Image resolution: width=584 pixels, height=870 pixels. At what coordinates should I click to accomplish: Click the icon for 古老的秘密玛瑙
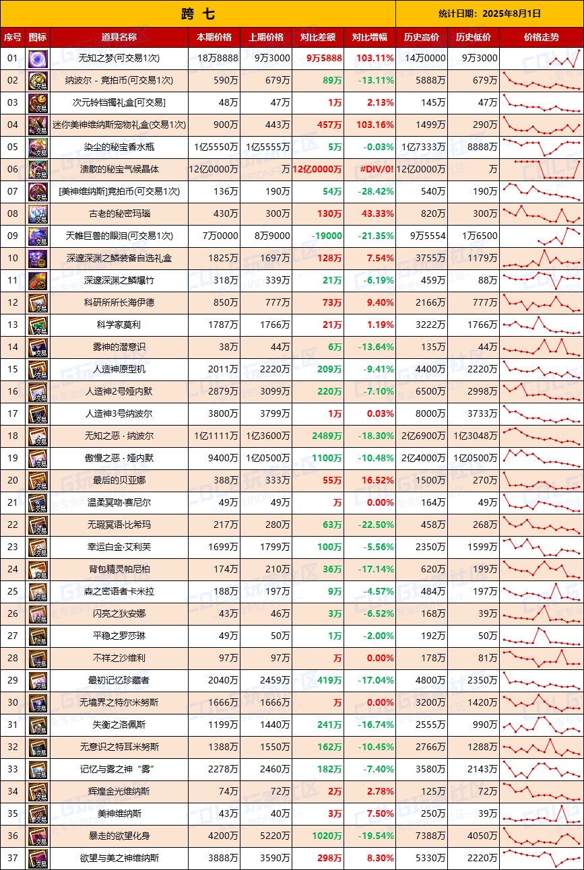pyautogui.click(x=38, y=214)
